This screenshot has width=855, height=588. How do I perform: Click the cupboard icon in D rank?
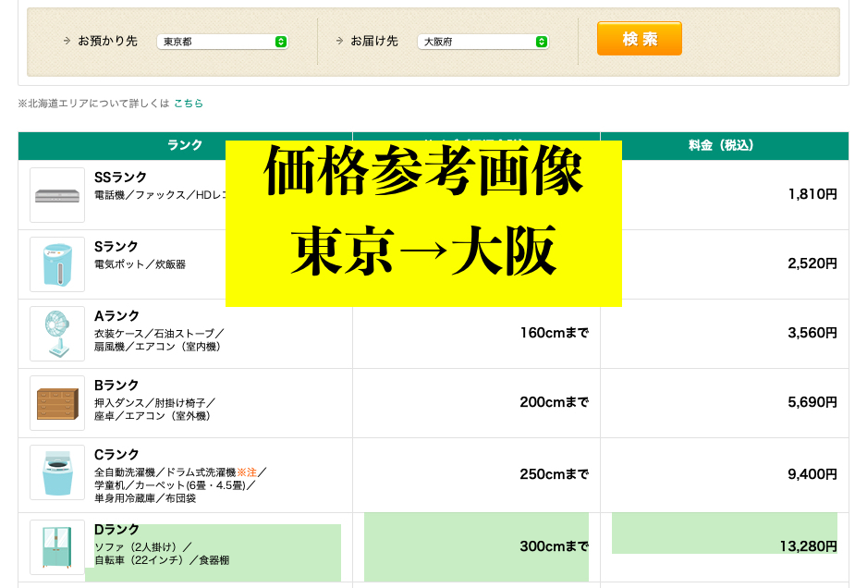57,547
